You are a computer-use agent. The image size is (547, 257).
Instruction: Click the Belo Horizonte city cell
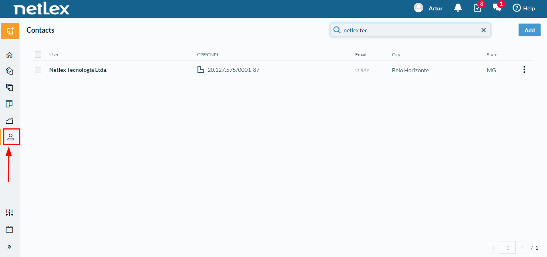click(x=410, y=70)
